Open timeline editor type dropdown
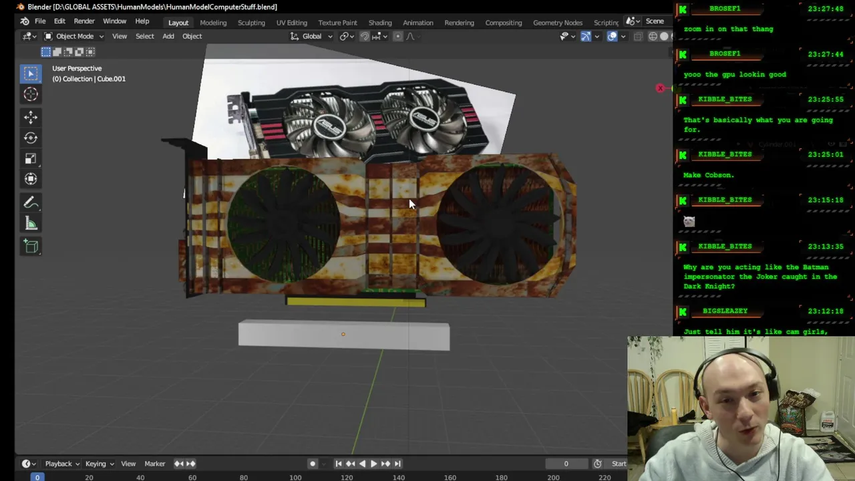Image resolution: width=855 pixels, height=481 pixels. pyautogui.click(x=29, y=464)
